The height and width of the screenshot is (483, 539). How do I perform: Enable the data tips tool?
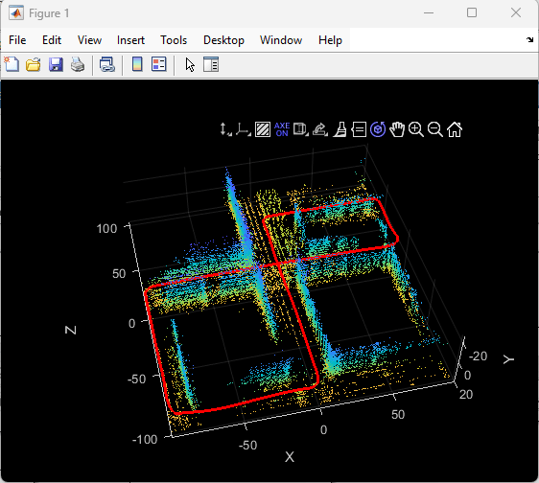click(359, 129)
